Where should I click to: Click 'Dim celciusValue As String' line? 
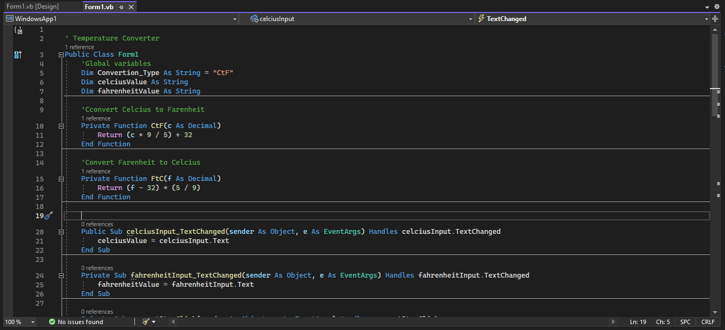(x=134, y=82)
